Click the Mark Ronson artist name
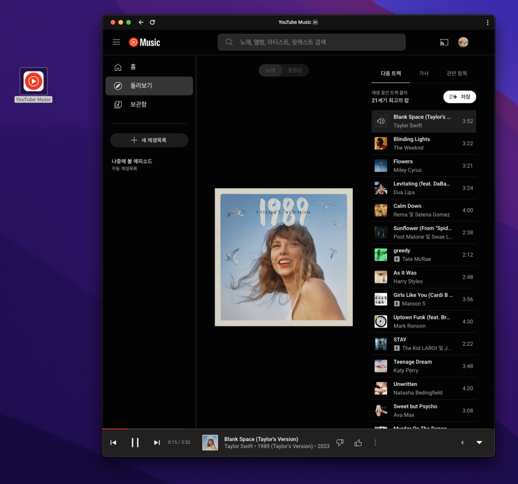Image resolution: width=518 pixels, height=484 pixels. coord(409,326)
